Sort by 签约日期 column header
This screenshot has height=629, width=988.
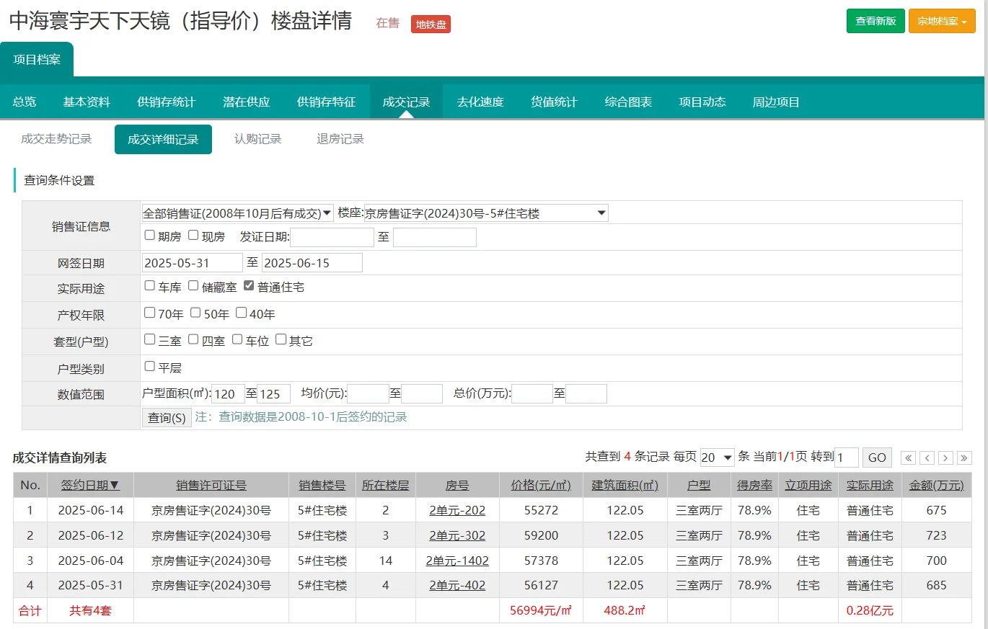click(x=90, y=485)
